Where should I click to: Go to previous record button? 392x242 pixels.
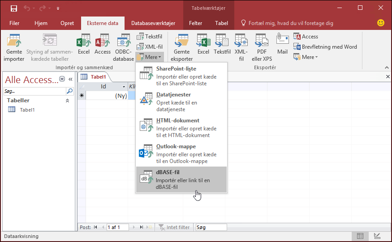pos(103,227)
